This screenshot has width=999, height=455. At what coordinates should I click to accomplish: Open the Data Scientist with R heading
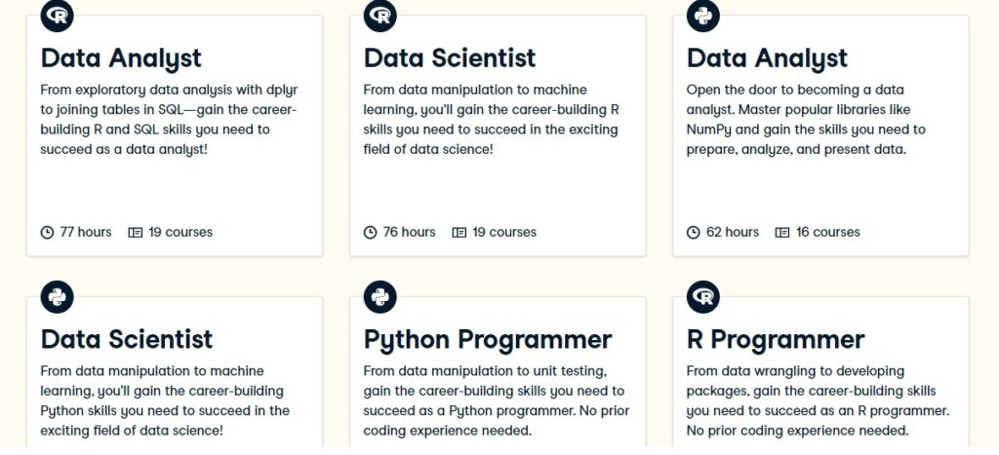click(450, 58)
